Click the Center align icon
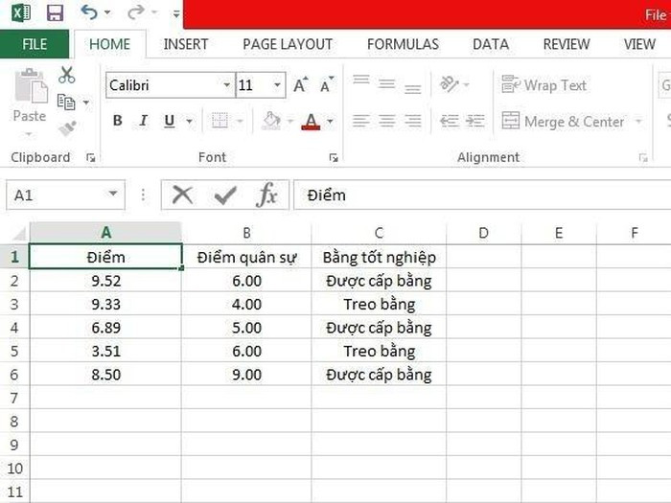This screenshot has width=671, height=503. click(x=386, y=122)
